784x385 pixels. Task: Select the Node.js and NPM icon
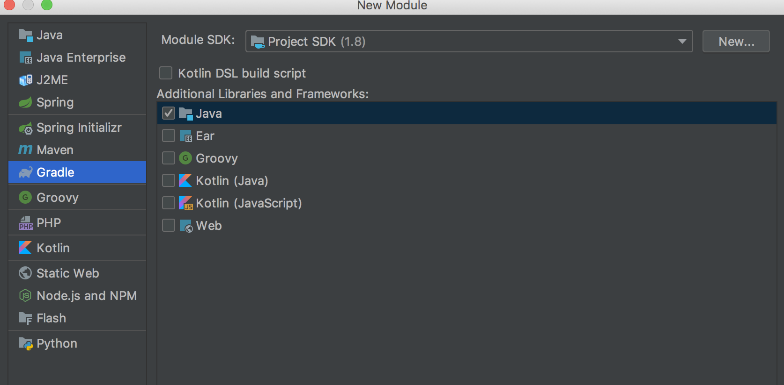pyautogui.click(x=24, y=295)
